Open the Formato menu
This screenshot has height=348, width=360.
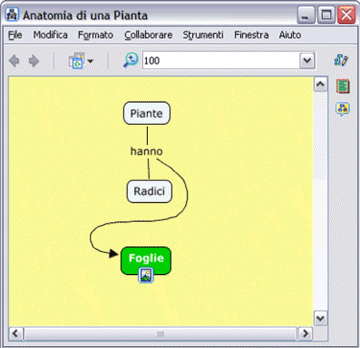[95, 35]
